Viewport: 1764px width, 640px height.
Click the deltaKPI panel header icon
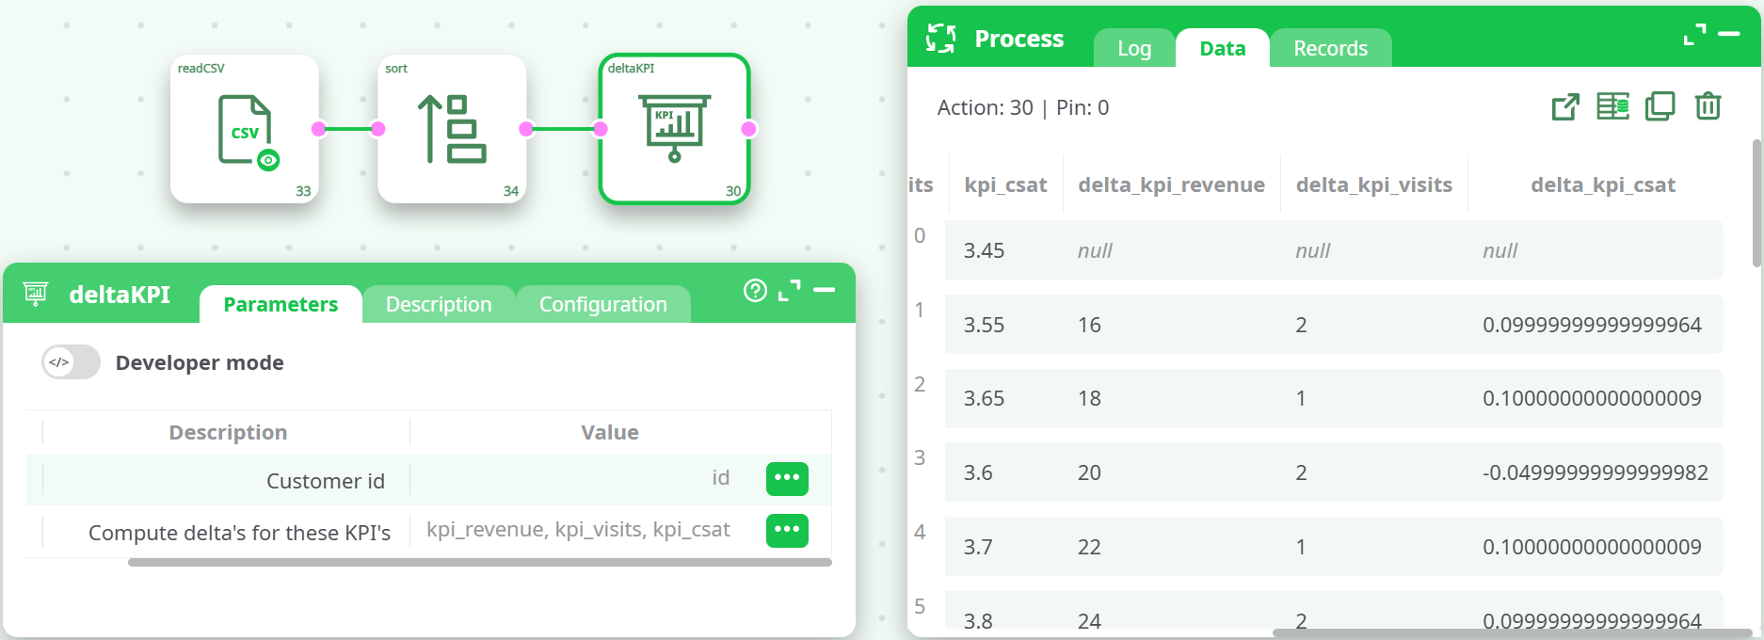pyautogui.click(x=36, y=294)
